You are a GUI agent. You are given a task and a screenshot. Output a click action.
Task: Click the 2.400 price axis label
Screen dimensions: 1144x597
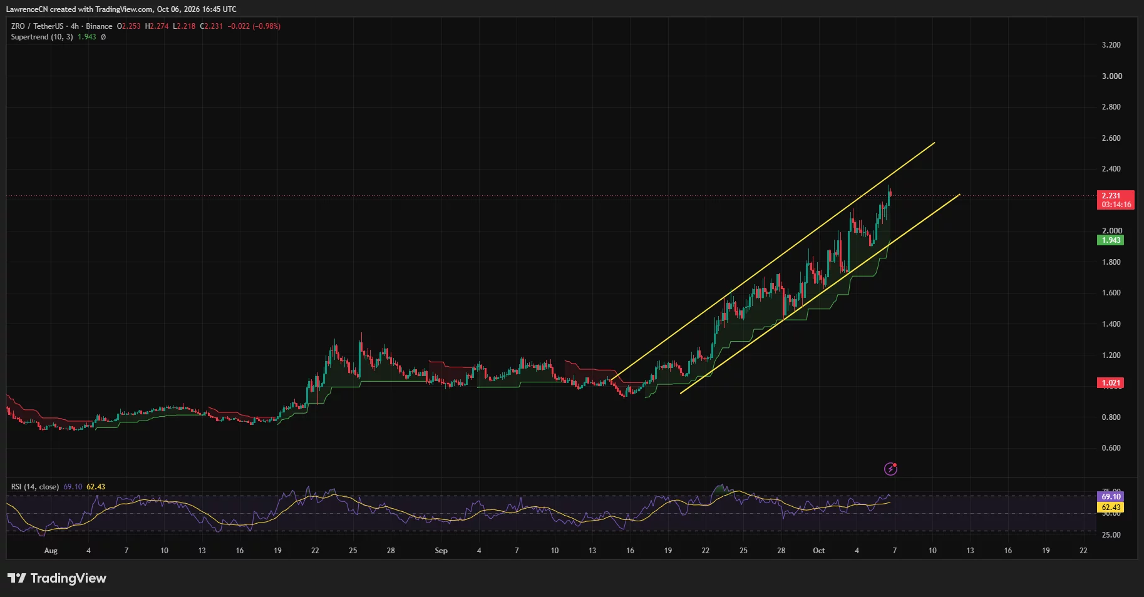pos(1111,169)
